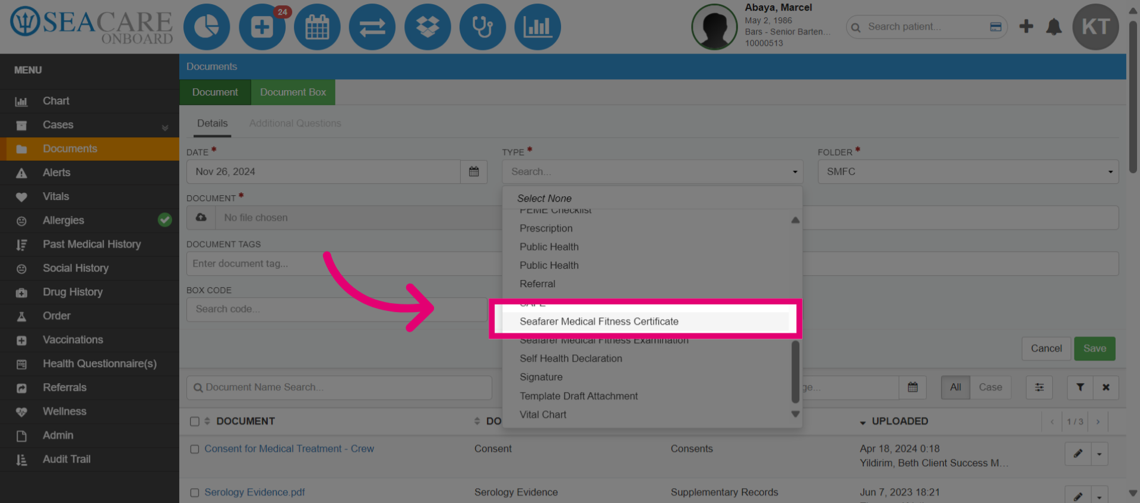Click the card icon in patient search
The image size is (1140, 503).
pos(996,27)
